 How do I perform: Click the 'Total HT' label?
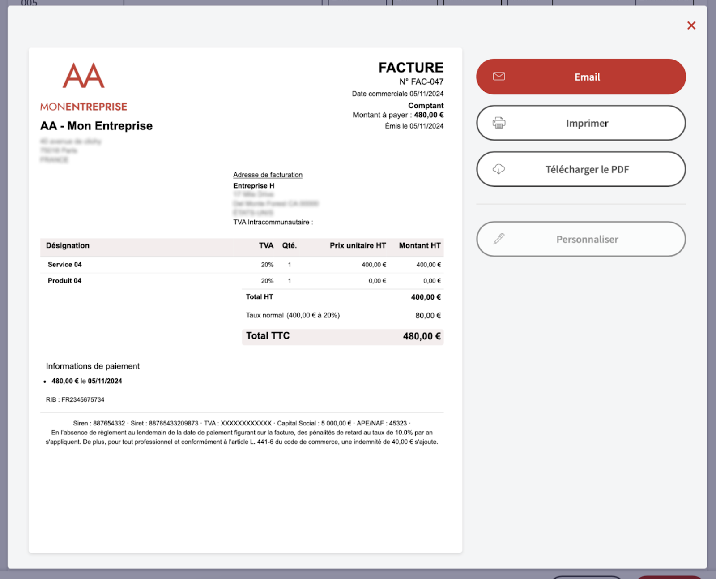click(x=260, y=297)
